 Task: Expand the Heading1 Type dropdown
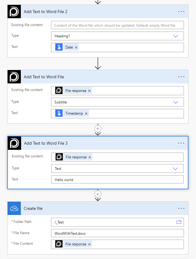(176, 36)
